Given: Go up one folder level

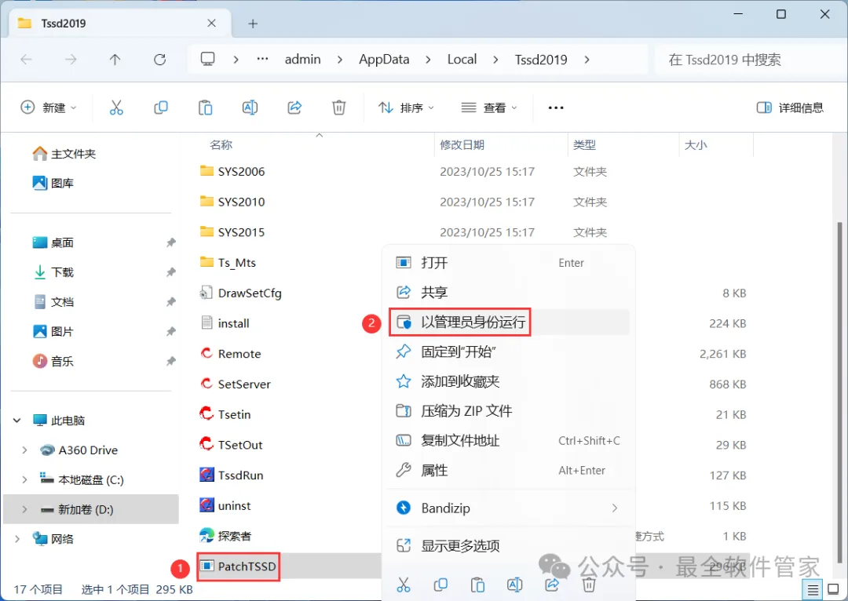Looking at the screenshot, I should tap(115, 60).
